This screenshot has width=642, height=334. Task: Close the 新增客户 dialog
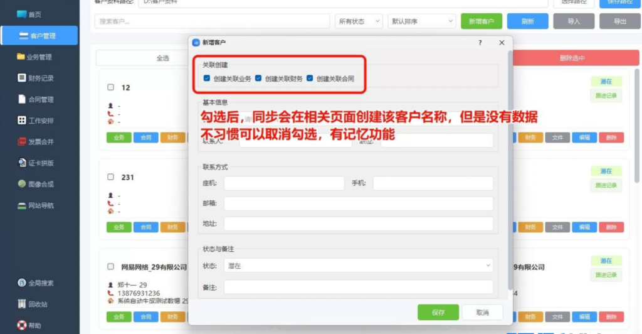click(x=502, y=43)
